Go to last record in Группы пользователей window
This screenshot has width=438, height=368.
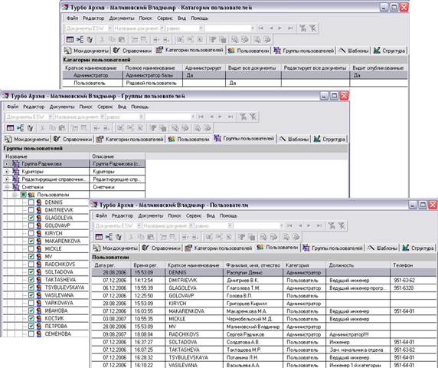(x=230, y=117)
